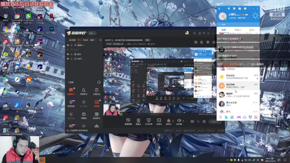Select the Photoshop Ps desktop shortcut
The width and height of the screenshot is (290, 163).
[x=51, y=30]
